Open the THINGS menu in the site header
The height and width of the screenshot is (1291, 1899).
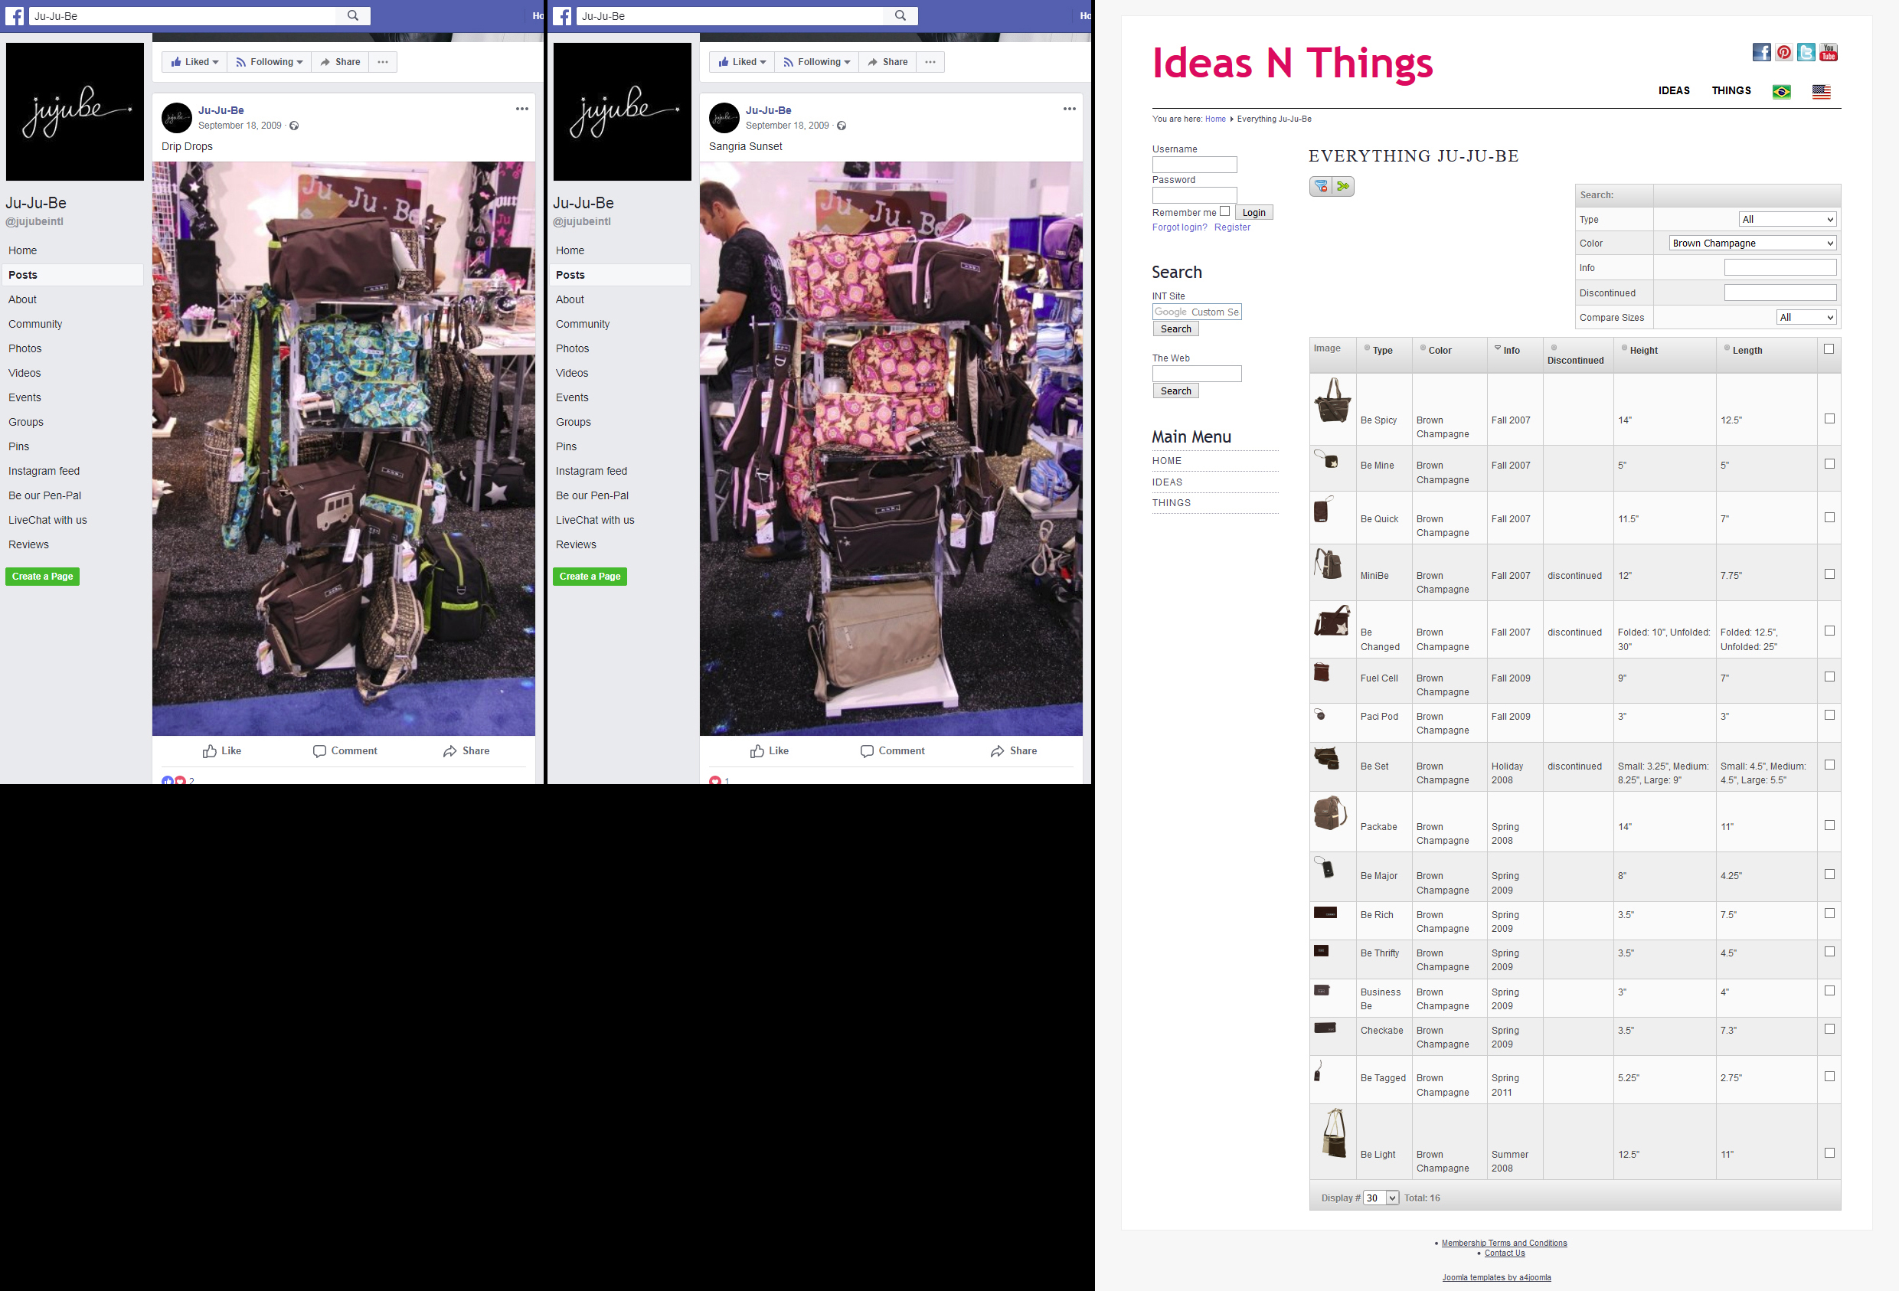tap(1731, 90)
